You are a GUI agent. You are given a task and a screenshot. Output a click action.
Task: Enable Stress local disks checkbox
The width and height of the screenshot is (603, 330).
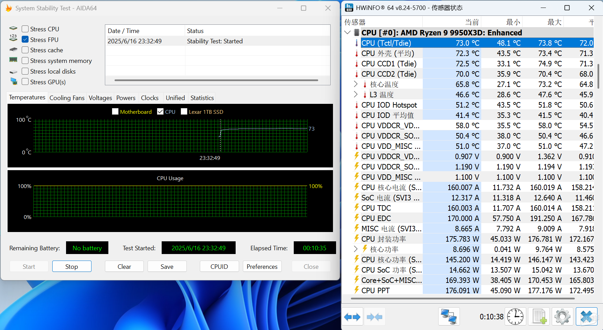[25, 71]
